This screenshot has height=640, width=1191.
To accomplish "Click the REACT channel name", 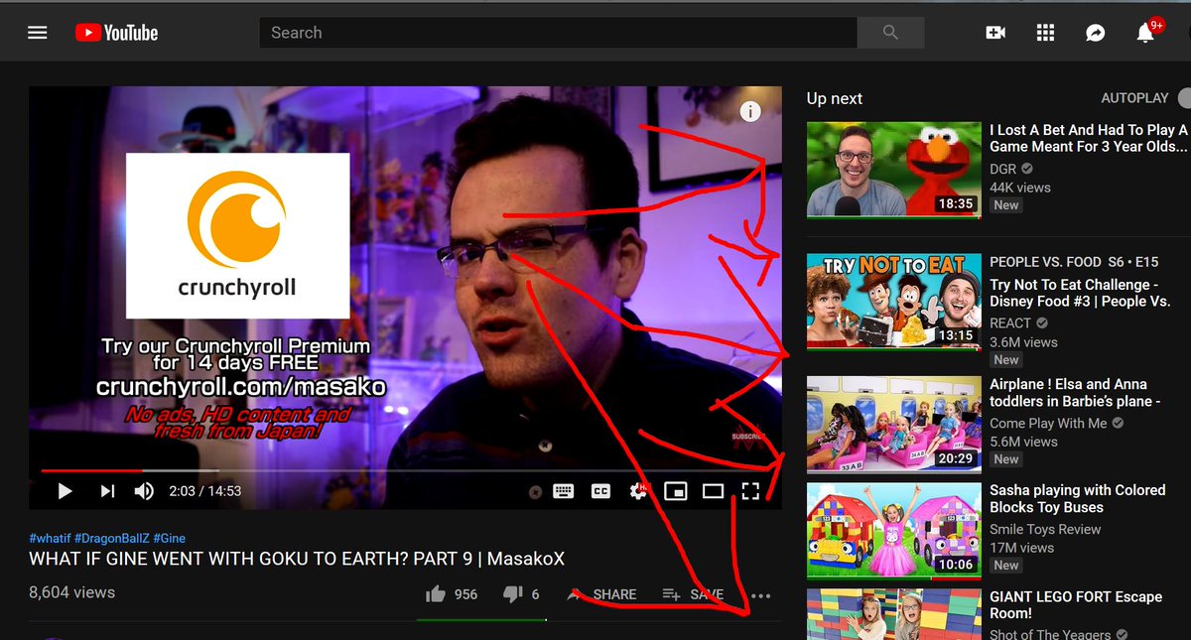I will (x=1010, y=323).
